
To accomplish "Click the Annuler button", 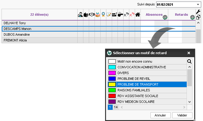I will pyautogui.click(x=160, y=115).
